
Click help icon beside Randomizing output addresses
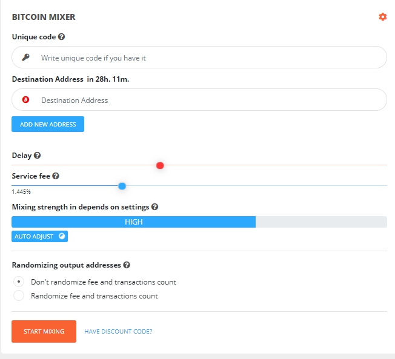coord(127,265)
